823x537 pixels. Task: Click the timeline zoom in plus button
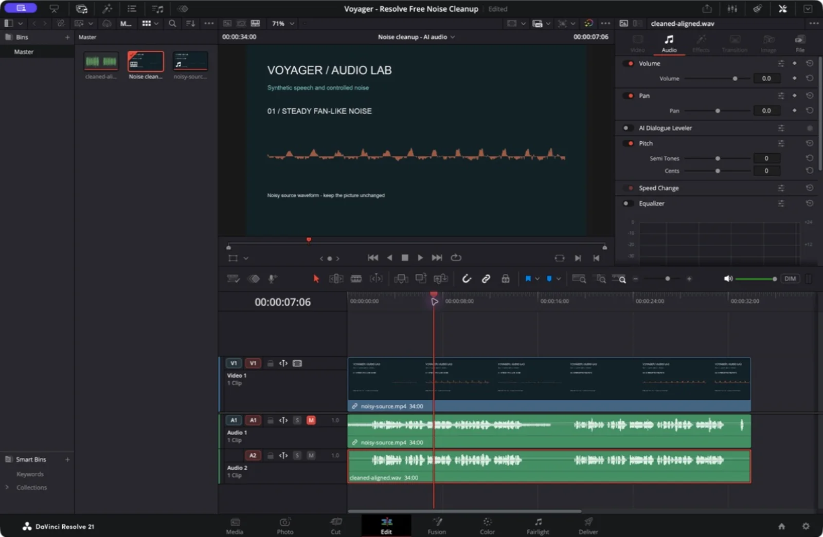tap(689, 279)
